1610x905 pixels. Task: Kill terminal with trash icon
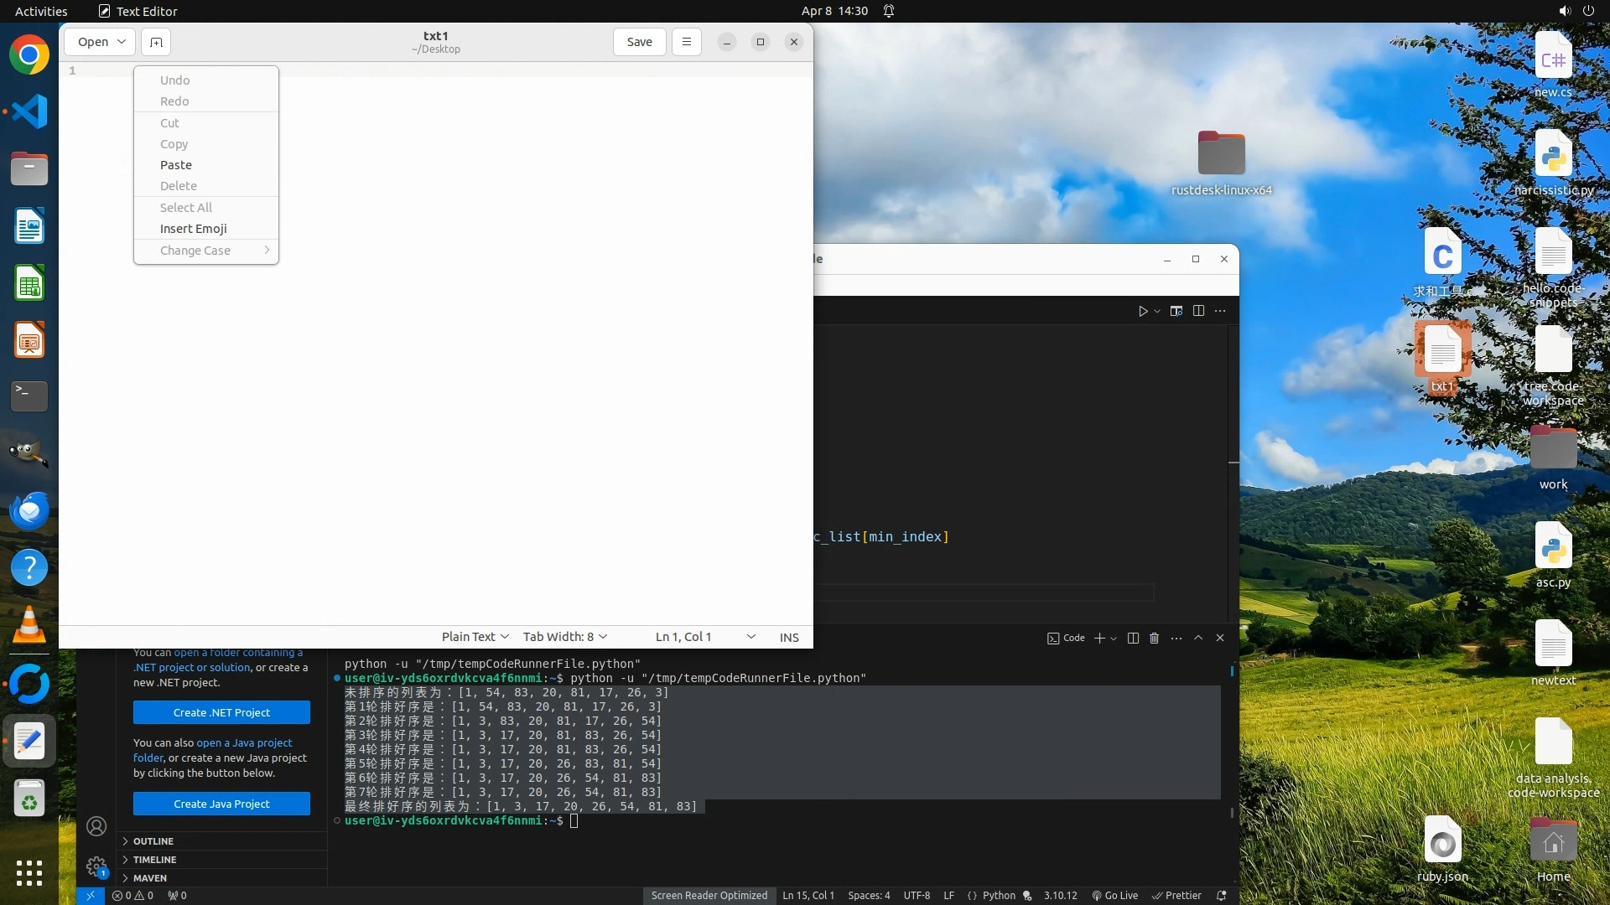(x=1154, y=639)
